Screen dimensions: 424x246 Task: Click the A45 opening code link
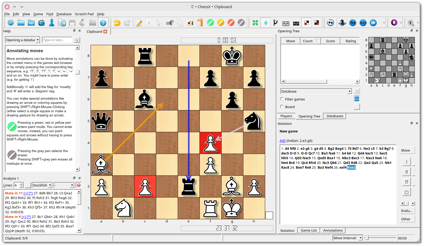[282, 141]
